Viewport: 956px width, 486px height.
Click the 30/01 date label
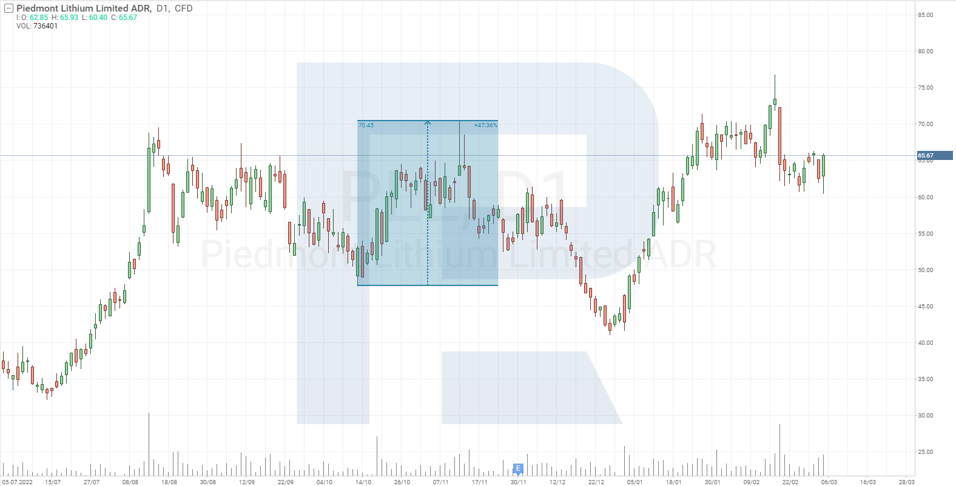713,482
